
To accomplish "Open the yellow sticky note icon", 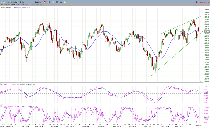I will 65,2.
